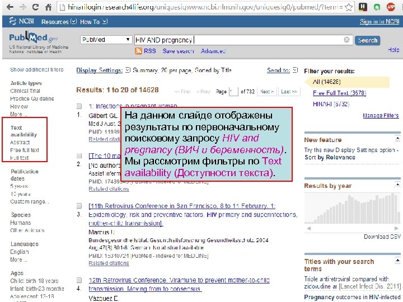The height and width of the screenshot is (302, 403).
Task: Click the NCBI logo
Action: click(21, 21)
